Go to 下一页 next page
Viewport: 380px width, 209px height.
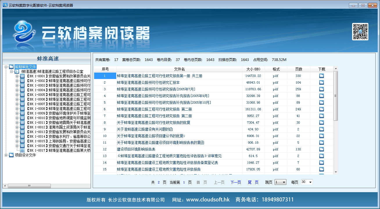click(x=236, y=182)
